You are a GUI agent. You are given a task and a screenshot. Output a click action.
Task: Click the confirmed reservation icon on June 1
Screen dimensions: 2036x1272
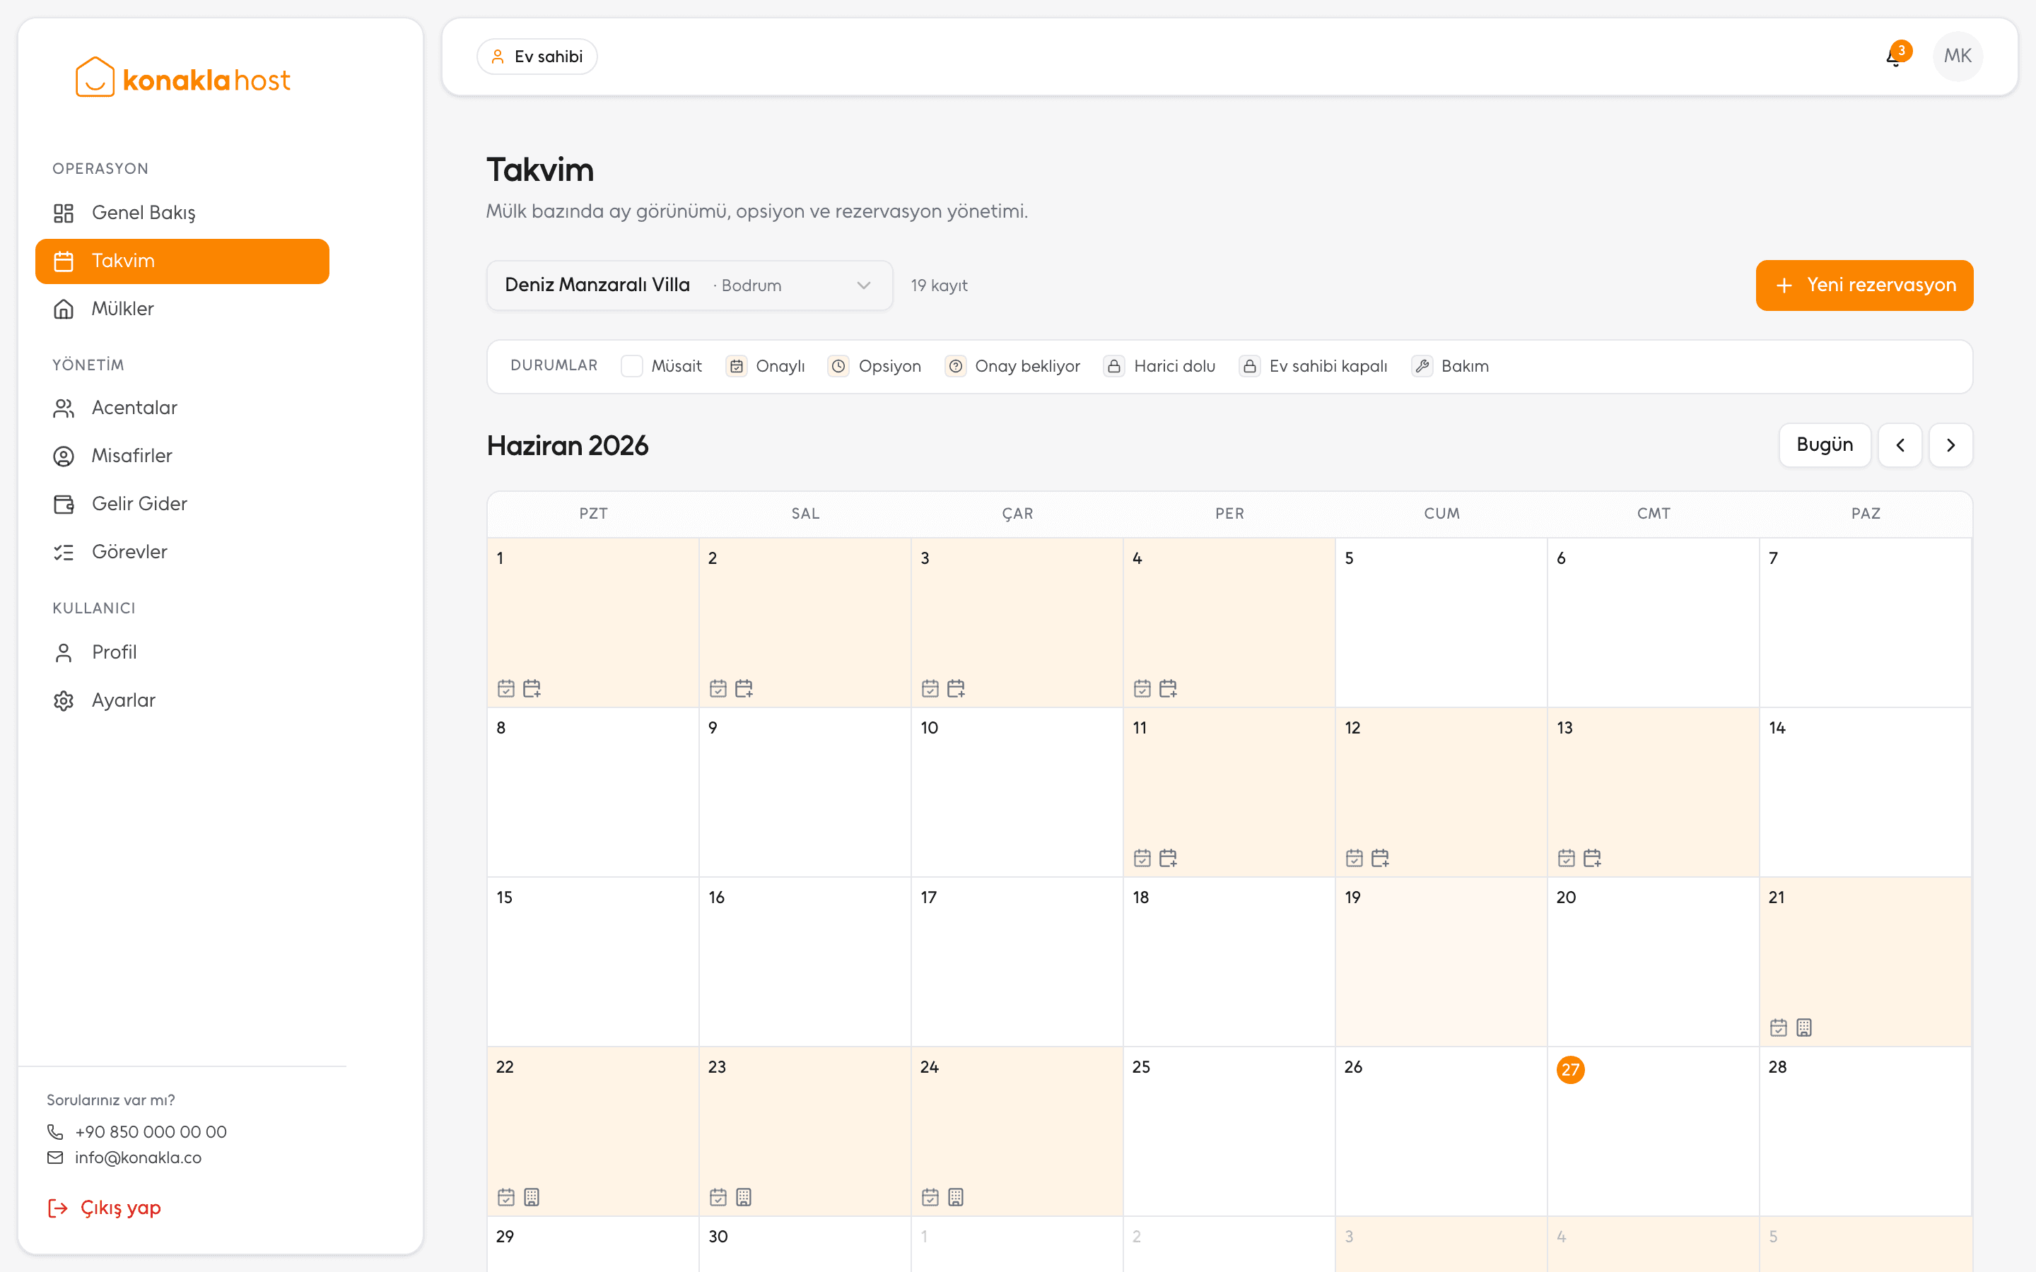coord(505,688)
